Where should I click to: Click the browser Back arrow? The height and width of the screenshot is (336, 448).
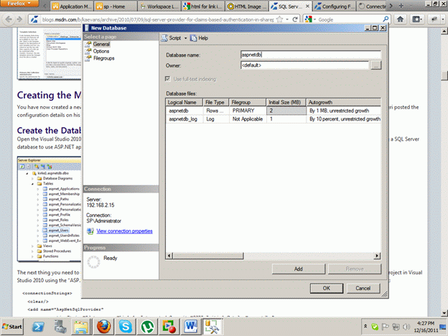[x=9, y=19]
